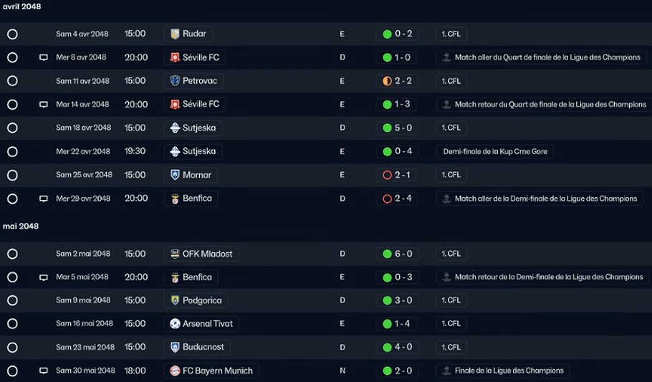Image resolution: width=652 pixels, height=382 pixels.
Task: Click the Demi-finale de la Kup Crne Gore tag
Action: tap(495, 151)
